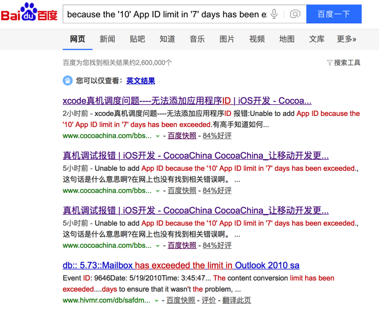Go to the 文库 tab

click(316, 39)
